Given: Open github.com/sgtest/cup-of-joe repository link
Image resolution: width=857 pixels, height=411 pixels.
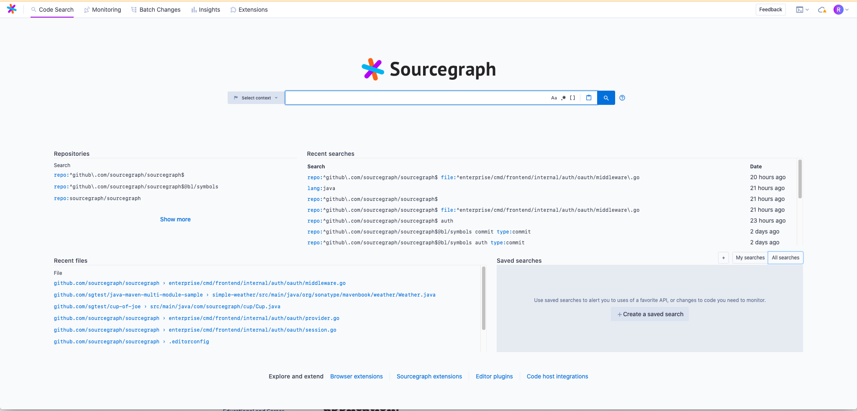Looking at the screenshot, I should coord(97,307).
